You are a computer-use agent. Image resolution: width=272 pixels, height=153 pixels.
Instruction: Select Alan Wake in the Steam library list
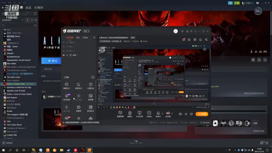pyautogui.click(x=12, y=64)
